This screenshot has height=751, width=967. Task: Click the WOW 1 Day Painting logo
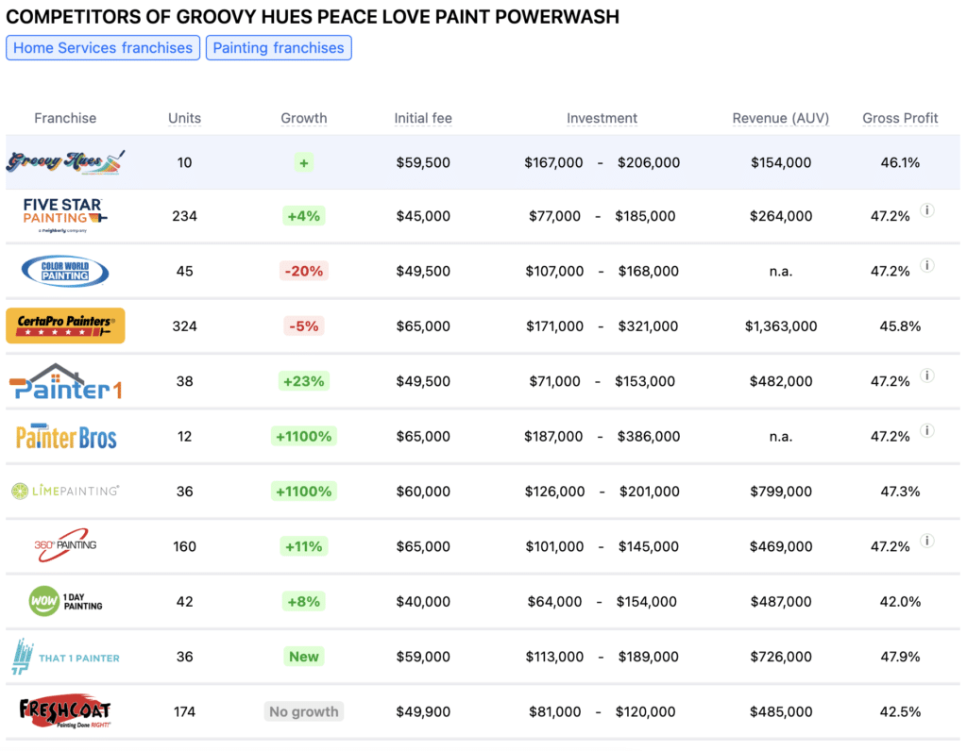pos(65,601)
